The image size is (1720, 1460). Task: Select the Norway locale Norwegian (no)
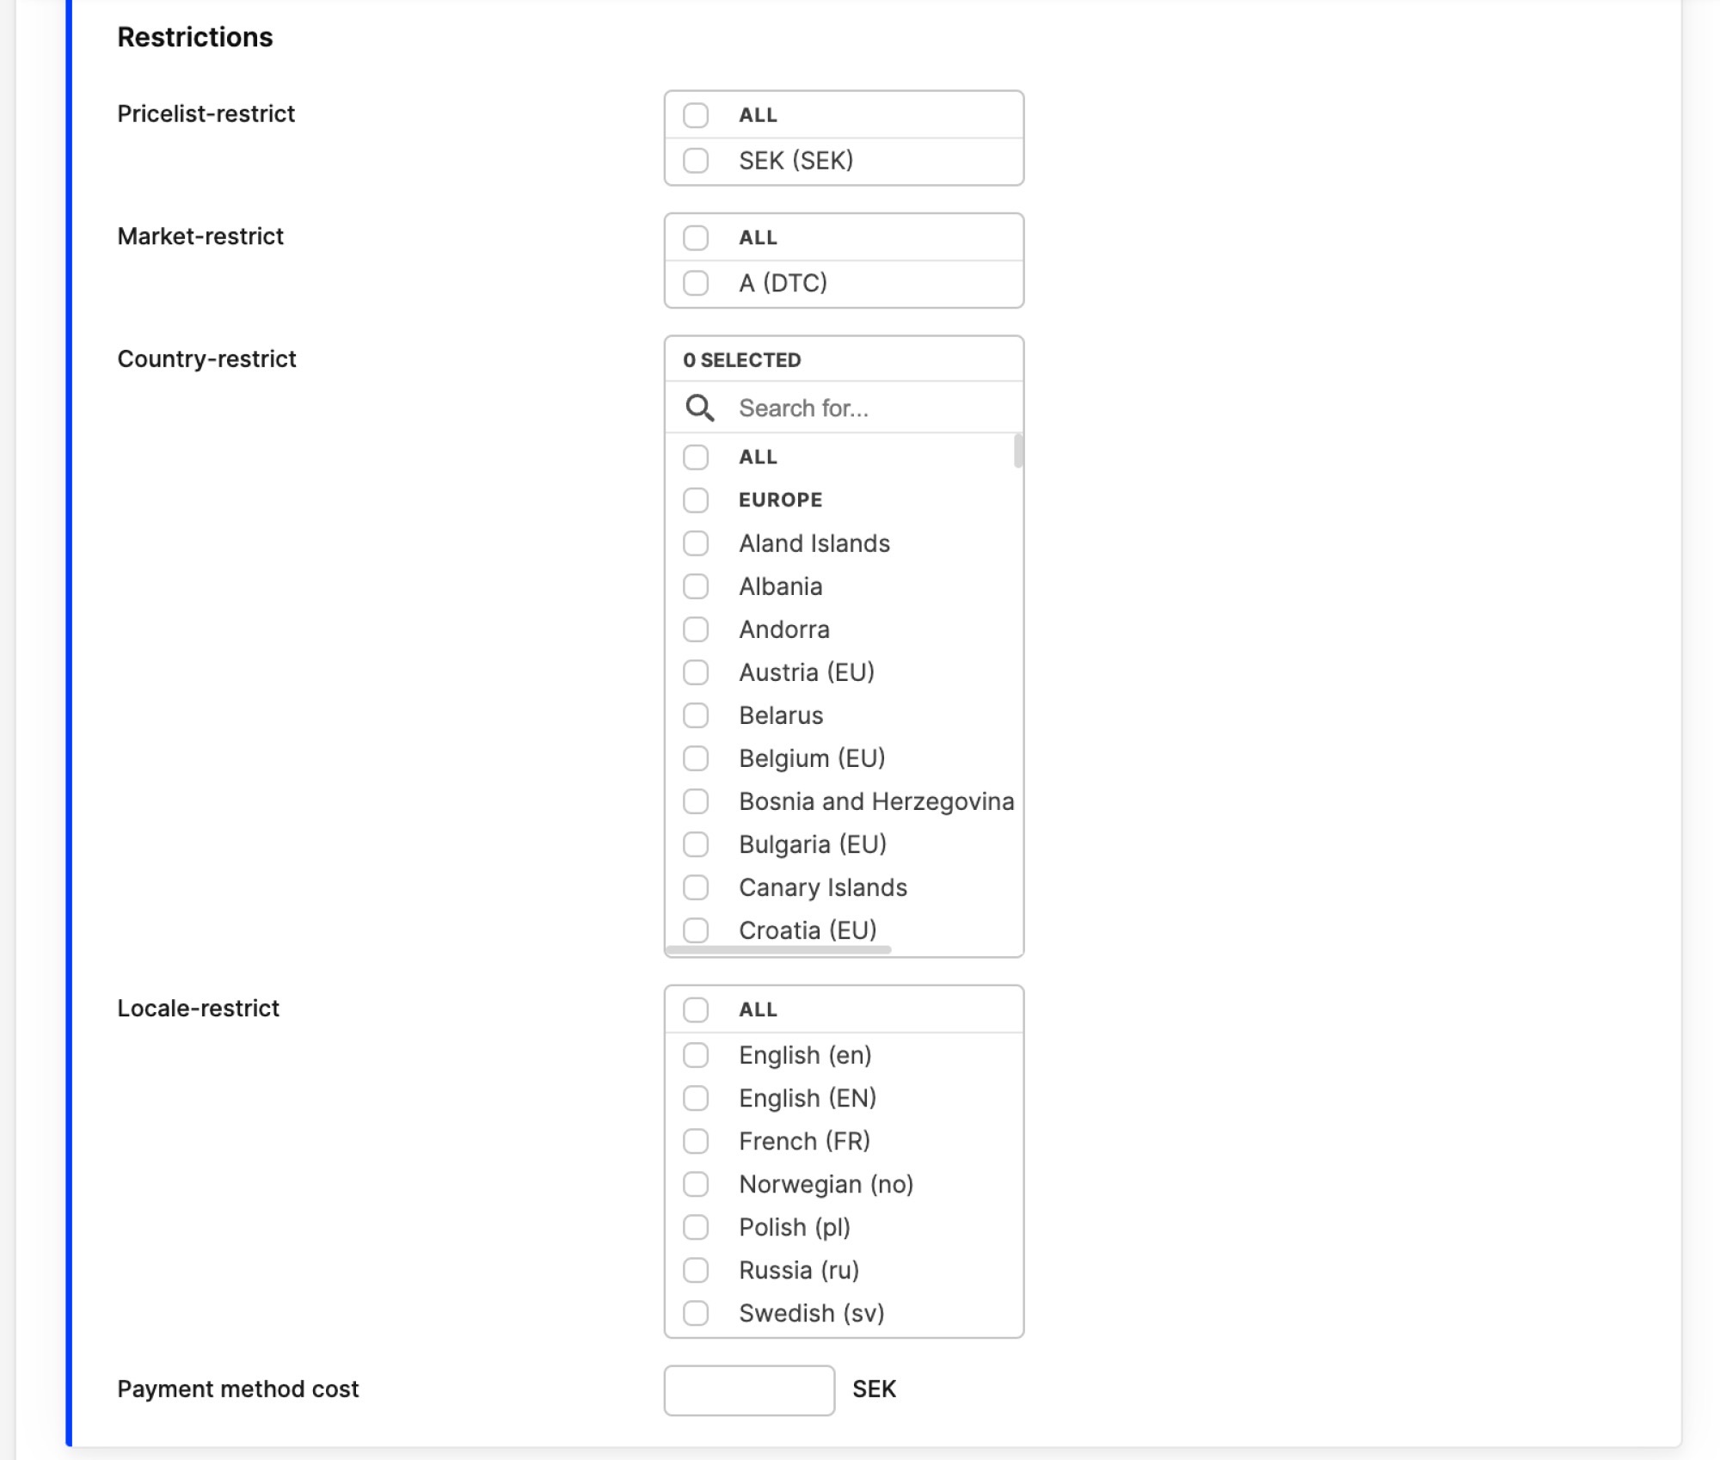point(697,1185)
